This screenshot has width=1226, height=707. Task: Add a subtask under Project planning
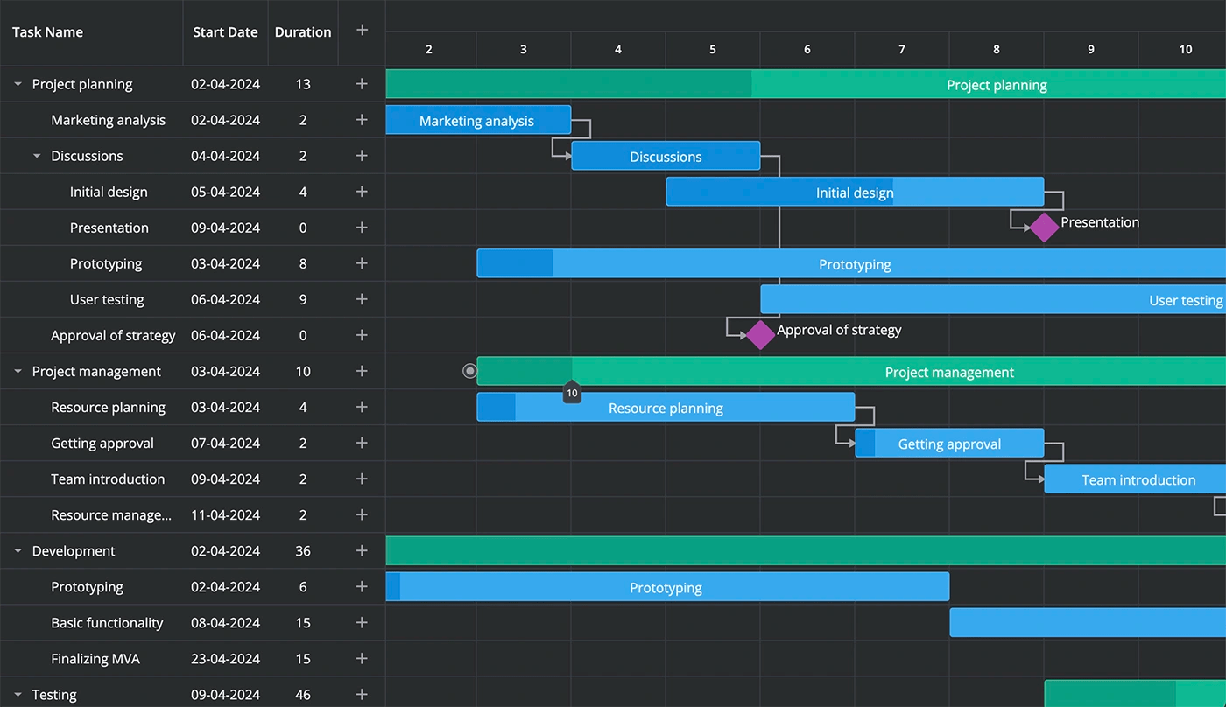tap(362, 84)
